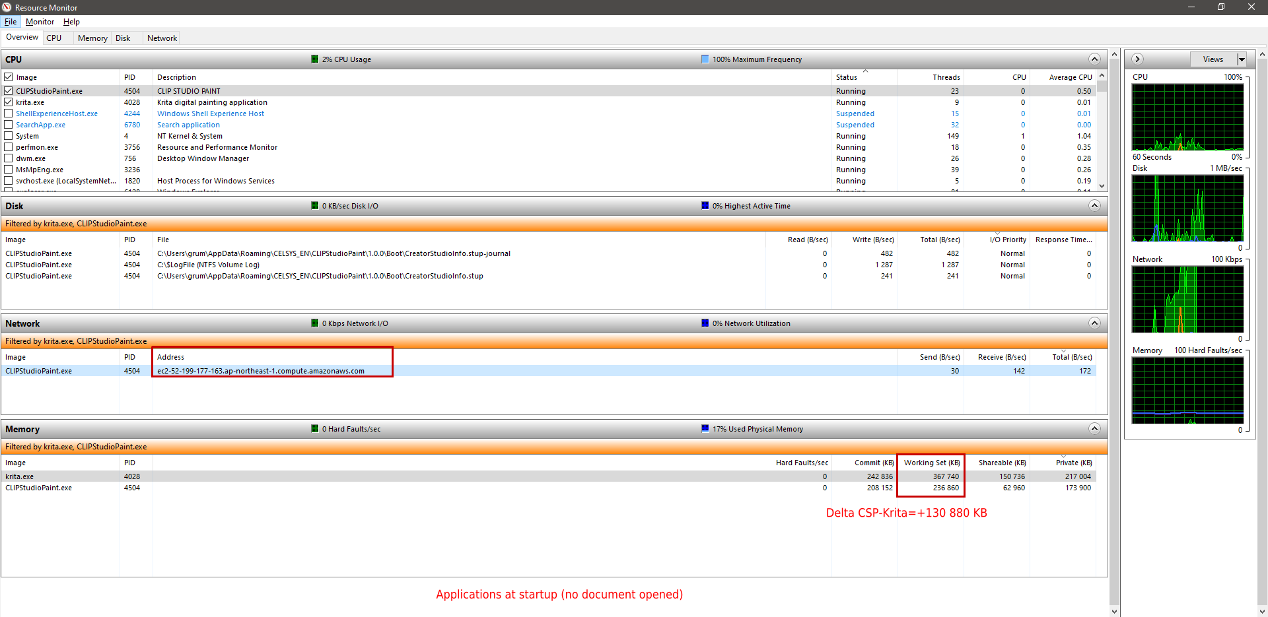Check the perfmon.exe process checkbox

point(9,147)
